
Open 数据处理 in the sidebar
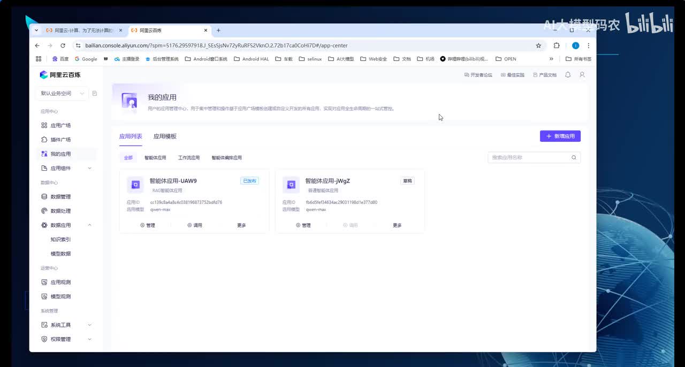60,211
